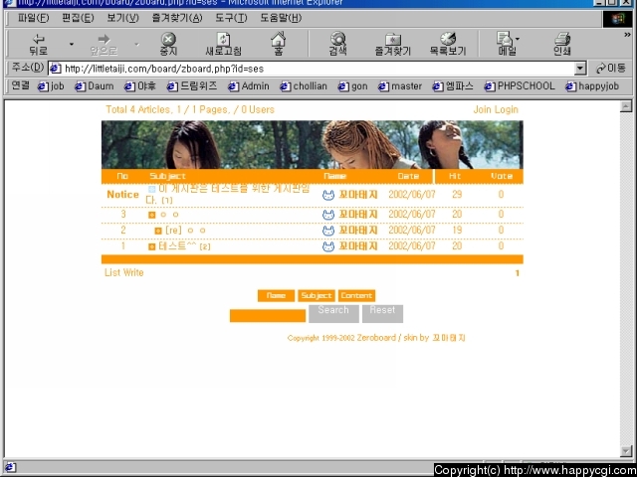Click the Refresh (새로고침) toolbar icon
The width and height of the screenshot is (637, 477).
[223, 44]
